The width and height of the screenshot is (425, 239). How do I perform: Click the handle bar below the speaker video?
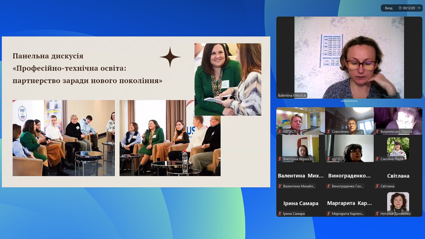[x=349, y=101]
